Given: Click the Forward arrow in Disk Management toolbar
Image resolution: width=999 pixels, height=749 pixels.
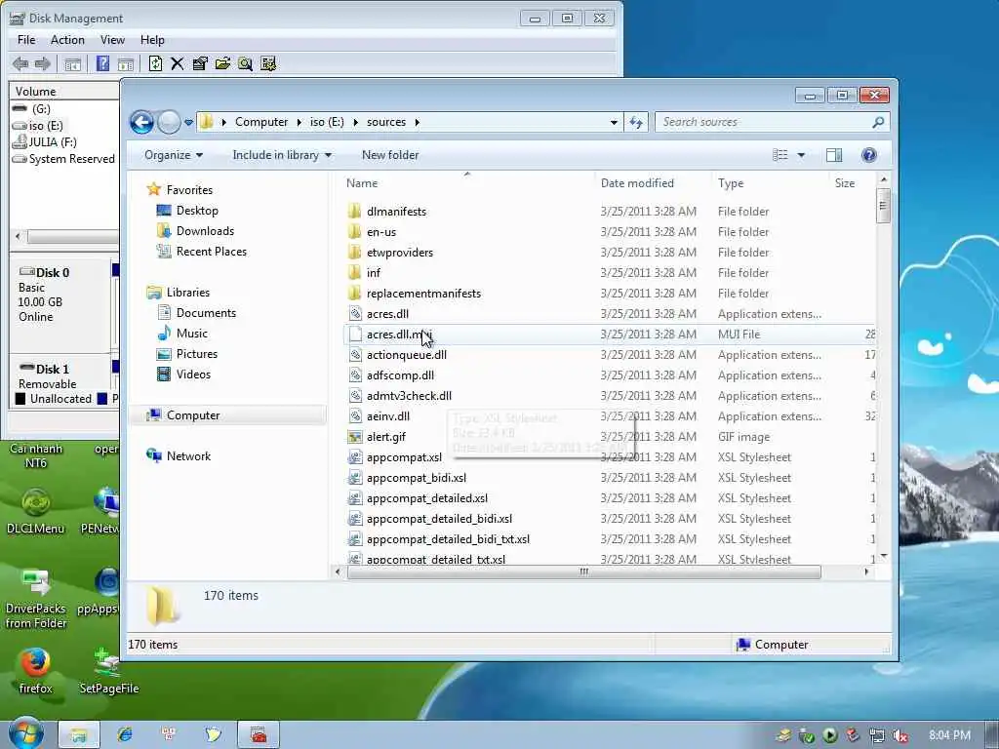Looking at the screenshot, I should tap(43, 63).
